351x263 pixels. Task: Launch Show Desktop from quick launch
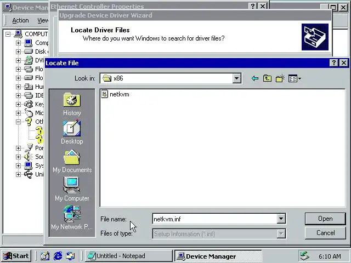click(45, 256)
